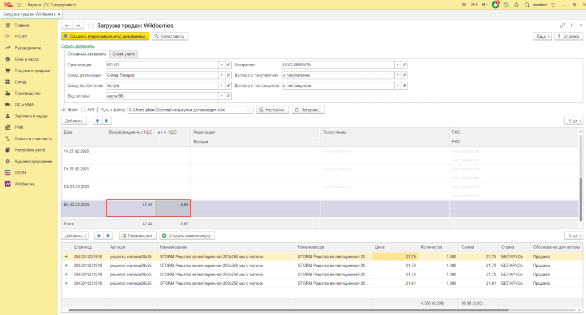Add this form to favorites star
Screen dimensions: 586x315
[x=90, y=25]
